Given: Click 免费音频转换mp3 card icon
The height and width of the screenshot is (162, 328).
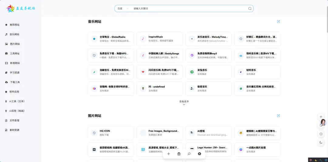Looking at the screenshot, I should (192, 55).
